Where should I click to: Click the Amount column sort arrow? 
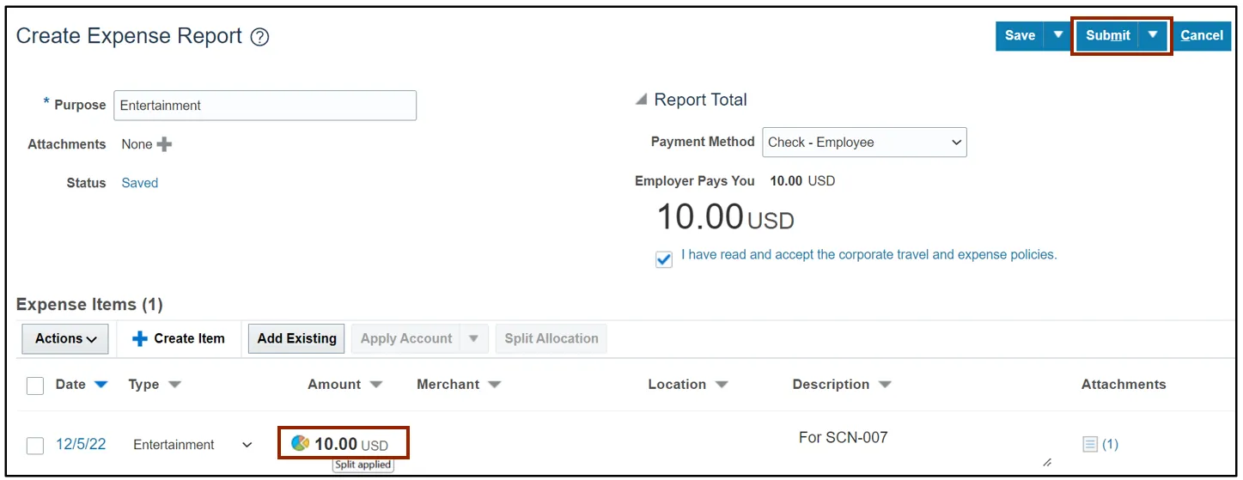pyautogui.click(x=375, y=385)
